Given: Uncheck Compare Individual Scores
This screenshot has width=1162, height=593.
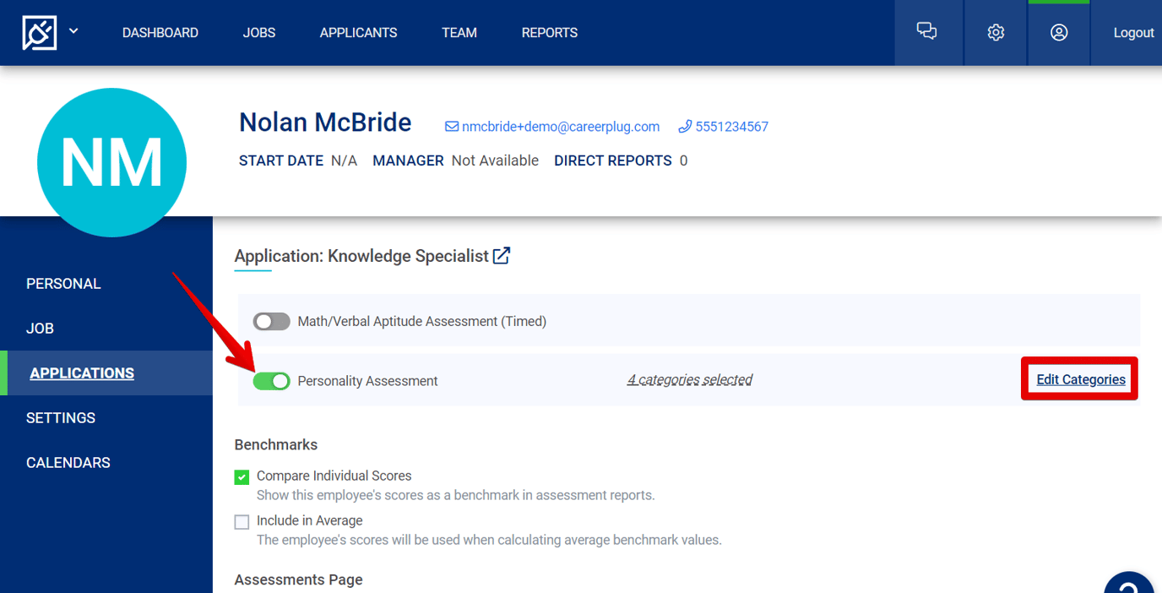Looking at the screenshot, I should [242, 476].
